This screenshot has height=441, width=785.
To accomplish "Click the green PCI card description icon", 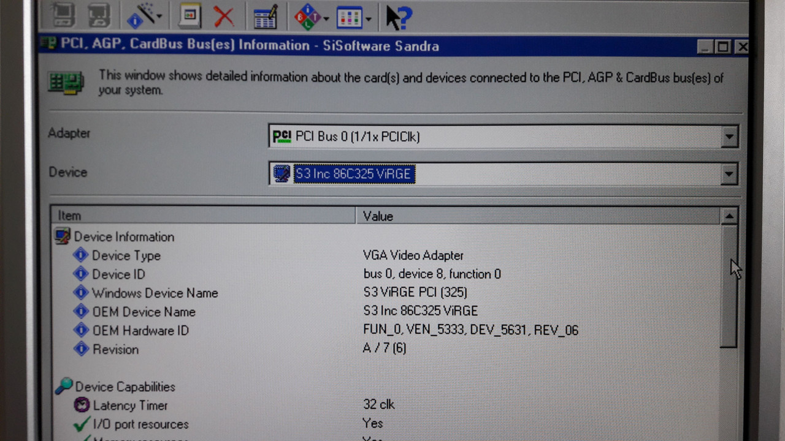I will pos(66,82).
